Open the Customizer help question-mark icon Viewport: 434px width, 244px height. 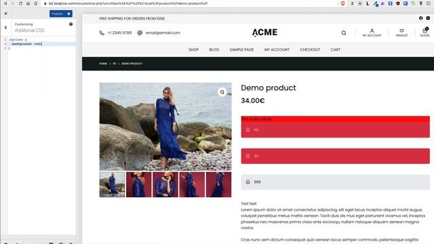point(71,24)
